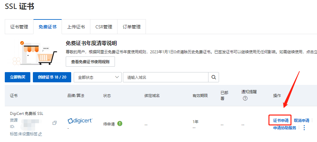Click the DigiCert brand logo
317x142 pixels.
coord(80,121)
